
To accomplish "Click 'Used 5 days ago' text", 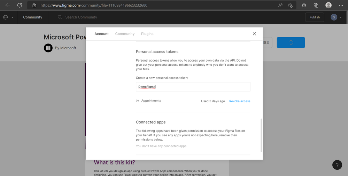I will (213, 101).
